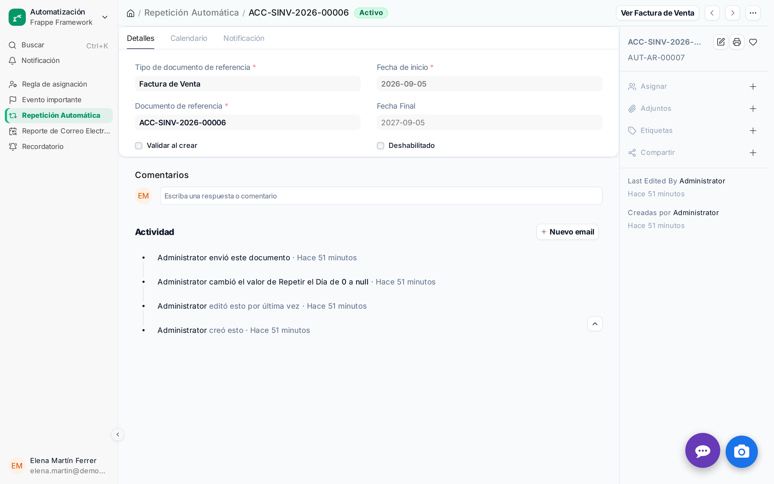The image size is (774, 484).
Task: Click the sidebar search magnifier icon
Action: 12,45
